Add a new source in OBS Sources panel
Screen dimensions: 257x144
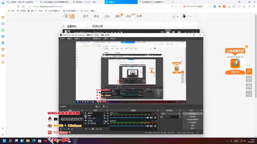click(x=86, y=129)
